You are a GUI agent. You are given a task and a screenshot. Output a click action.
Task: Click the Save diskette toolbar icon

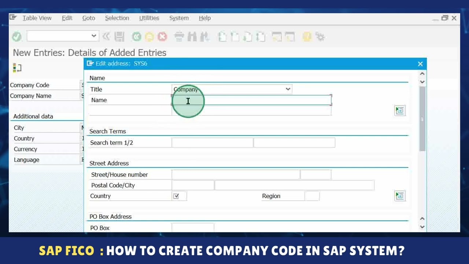pyautogui.click(x=119, y=36)
